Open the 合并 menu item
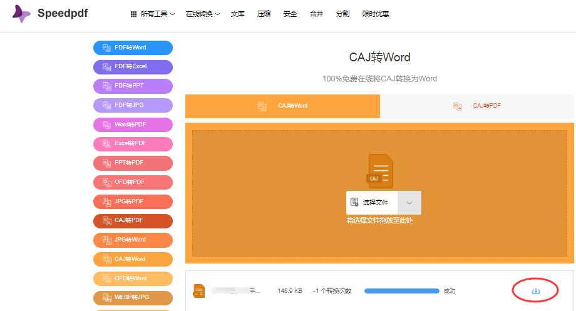The width and height of the screenshot is (576, 311). pos(316,14)
